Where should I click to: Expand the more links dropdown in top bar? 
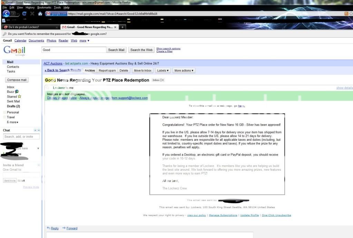click(x=85, y=41)
